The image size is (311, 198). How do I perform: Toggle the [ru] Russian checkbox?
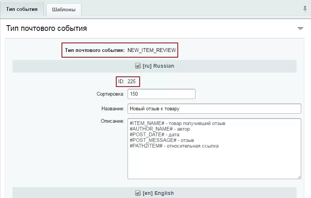pos(138,65)
